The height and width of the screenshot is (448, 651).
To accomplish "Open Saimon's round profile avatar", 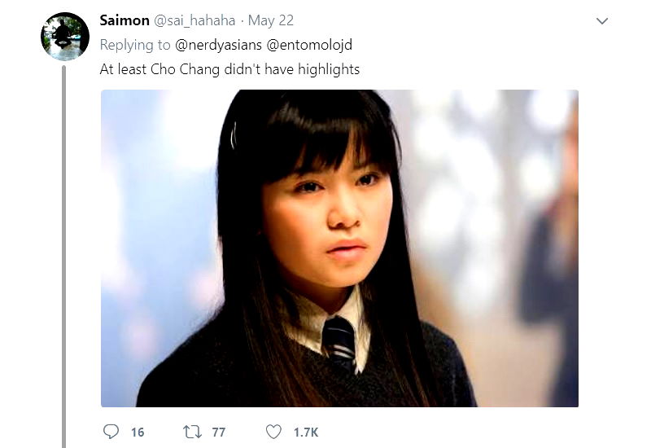I will (65, 37).
